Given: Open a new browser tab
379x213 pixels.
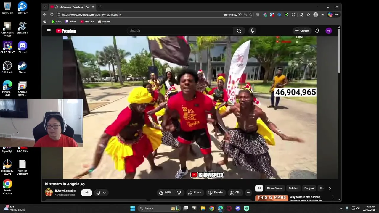Looking at the screenshot, I should point(100,7).
